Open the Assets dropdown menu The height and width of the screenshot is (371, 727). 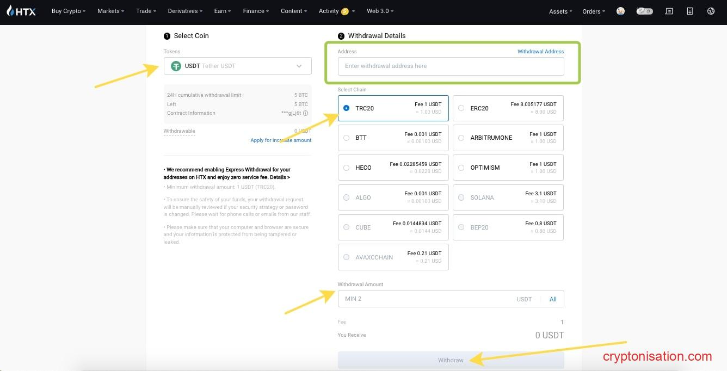tap(560, 11)
